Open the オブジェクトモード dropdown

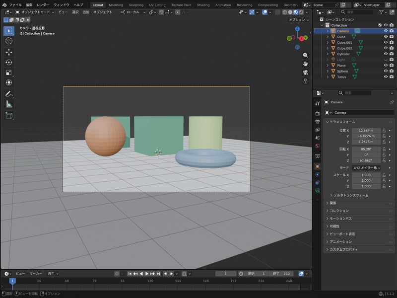(x=35, y=12)
